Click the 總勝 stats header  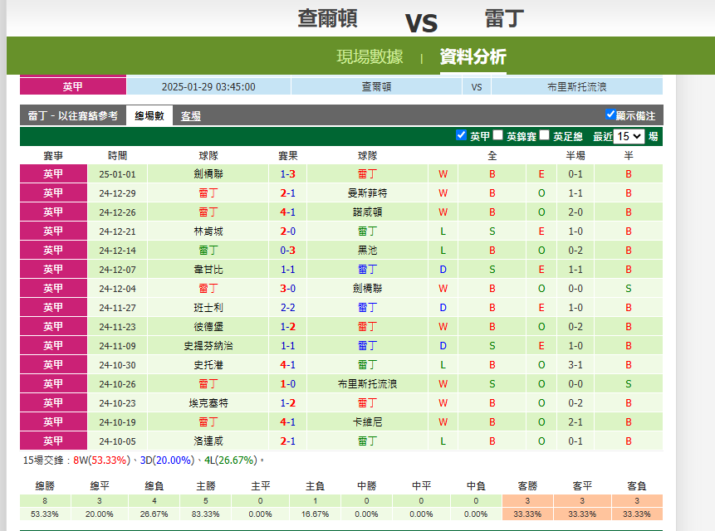click(x=45, y=486)
